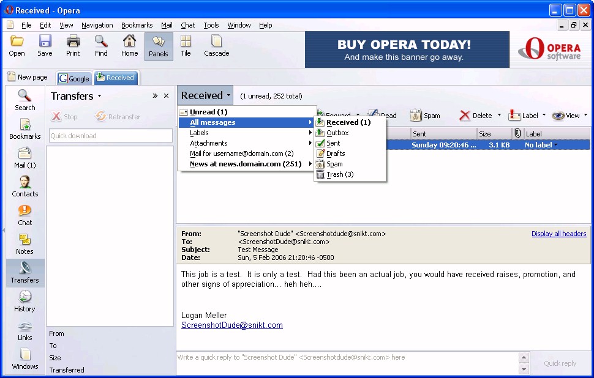Click the quick reply text field

[x=348, y=363]
